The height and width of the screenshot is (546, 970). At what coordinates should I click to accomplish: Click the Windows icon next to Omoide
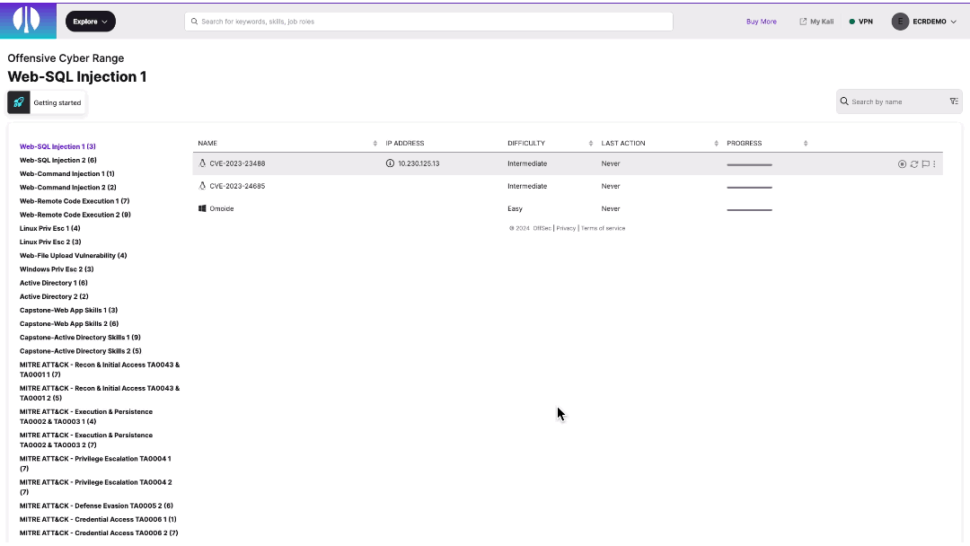[201, 208]
